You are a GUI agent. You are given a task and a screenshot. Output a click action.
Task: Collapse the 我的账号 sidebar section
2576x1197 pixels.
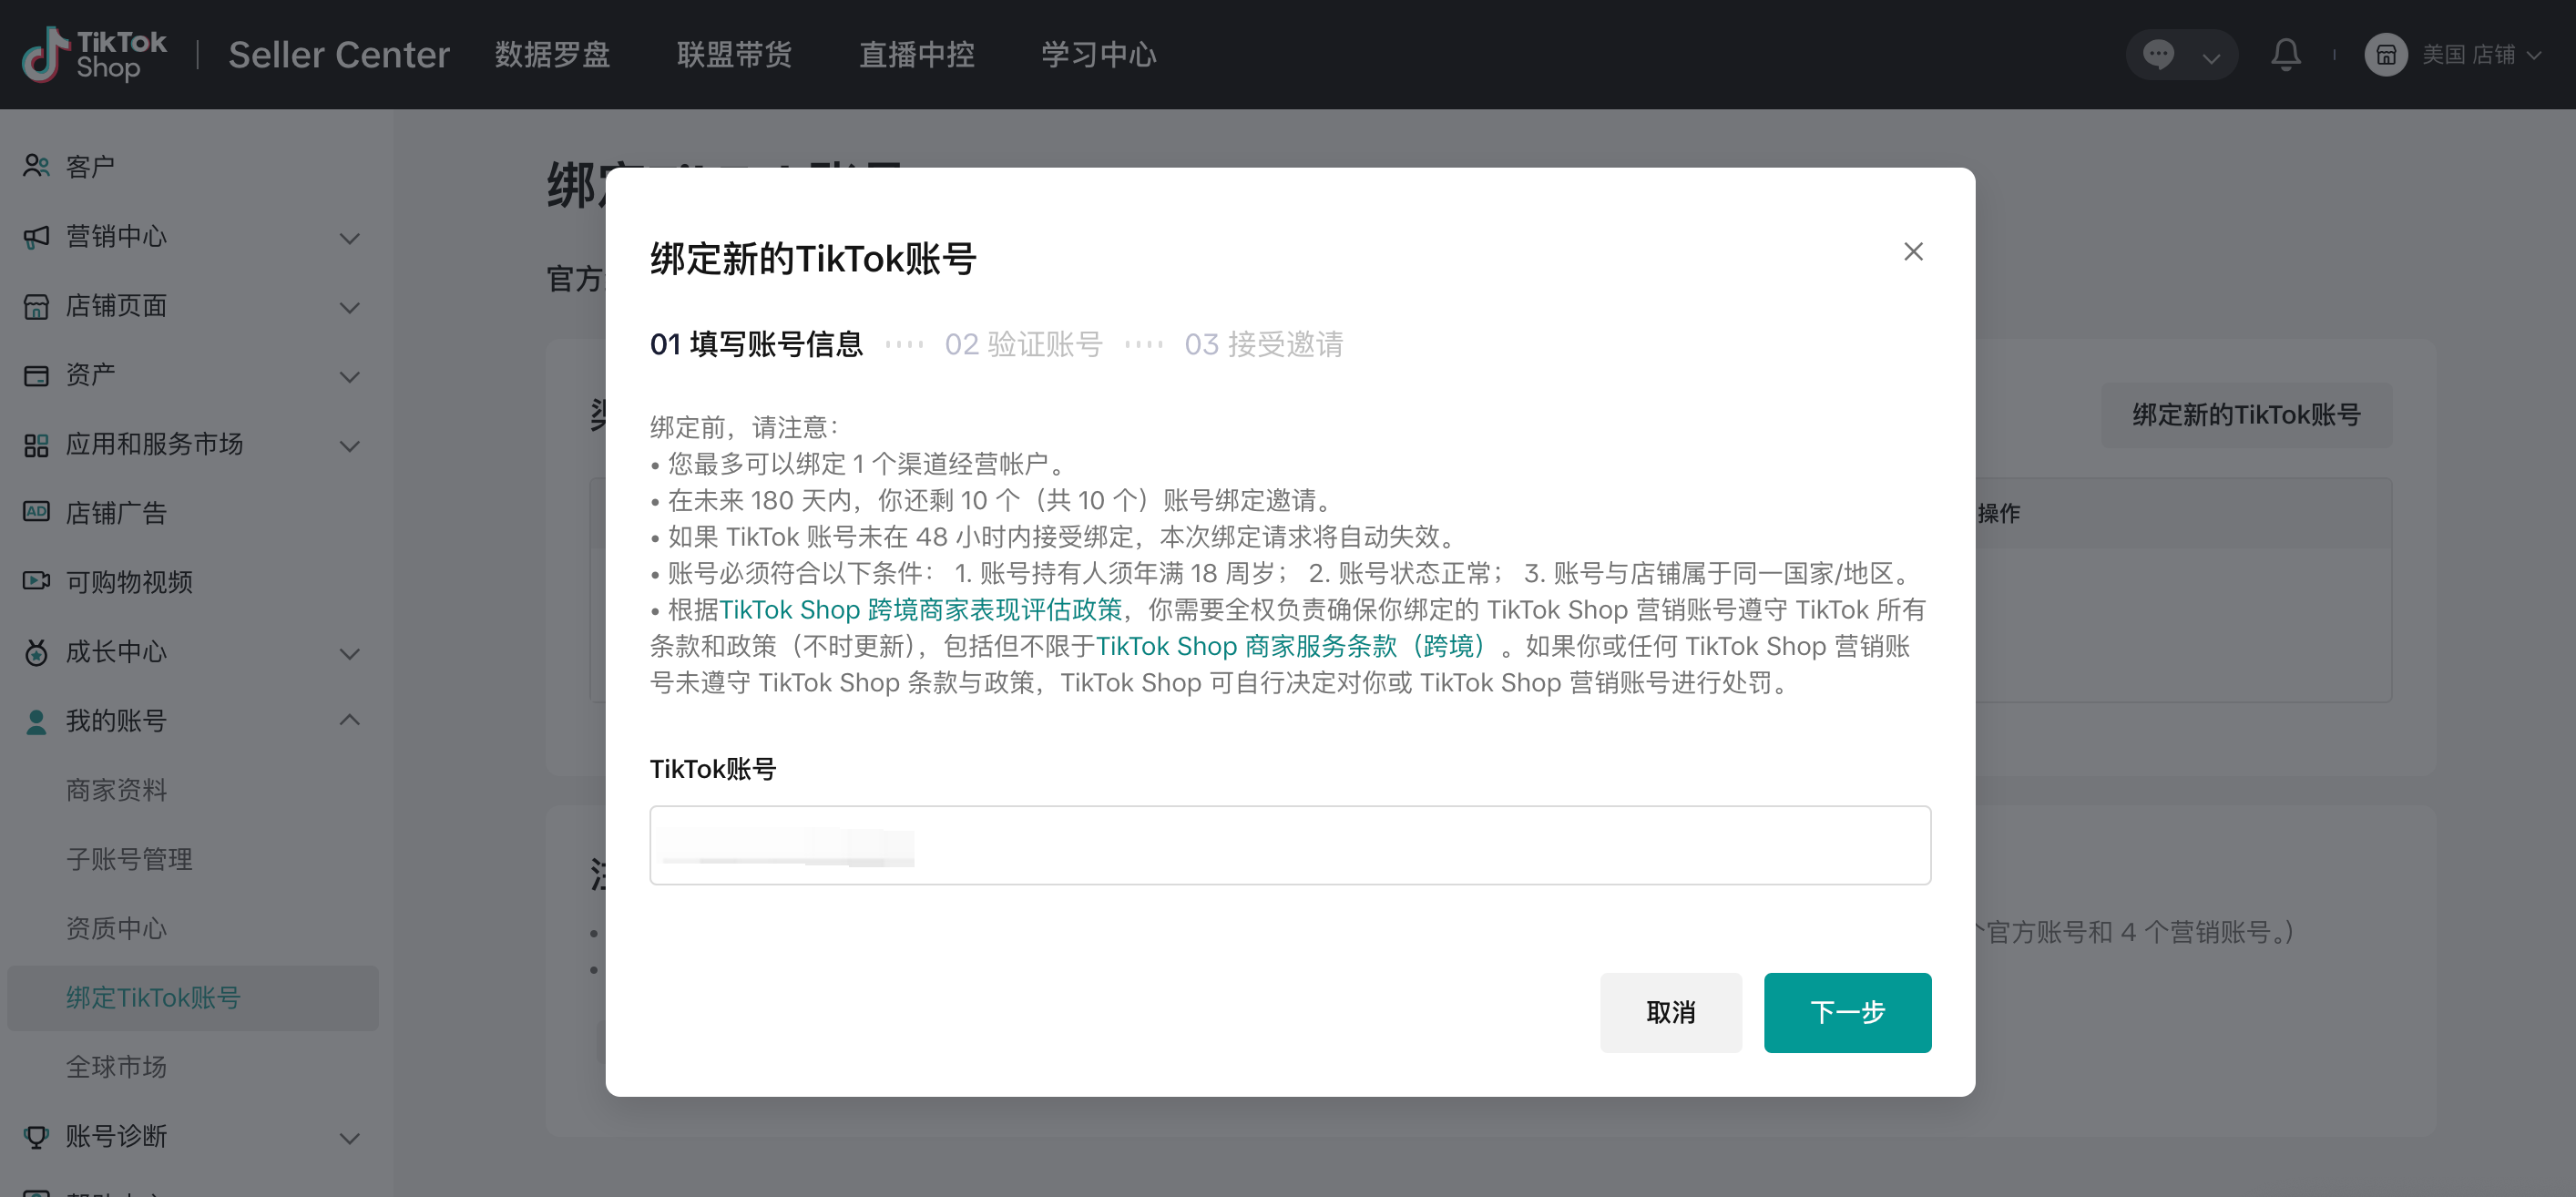[349, 720]
